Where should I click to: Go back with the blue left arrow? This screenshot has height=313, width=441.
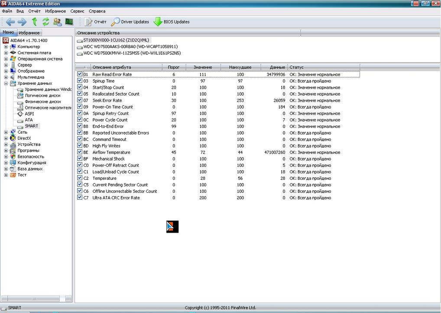pyautogui.click(x=10, y=22)
